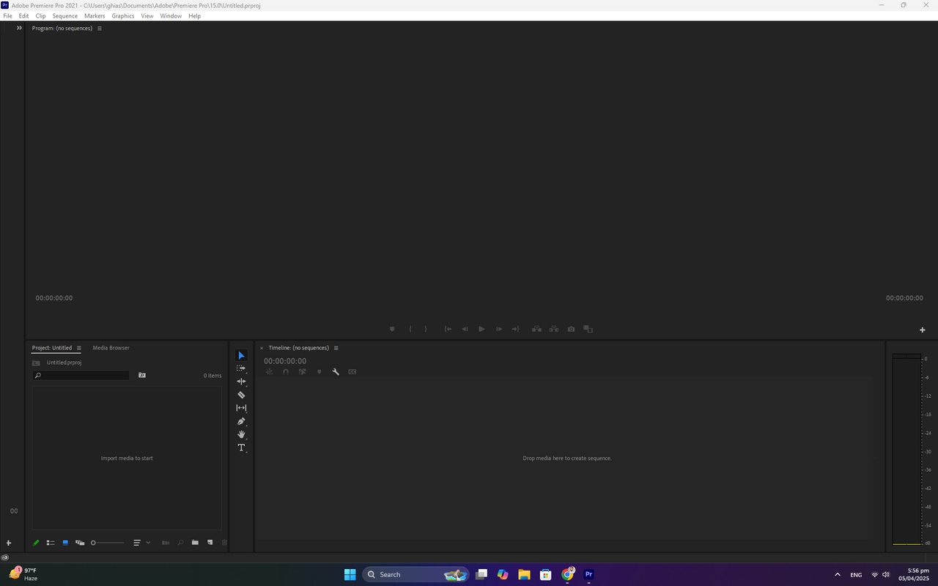Open the Markers menu
Screen dimensions: 938x586
coord(95,15)
